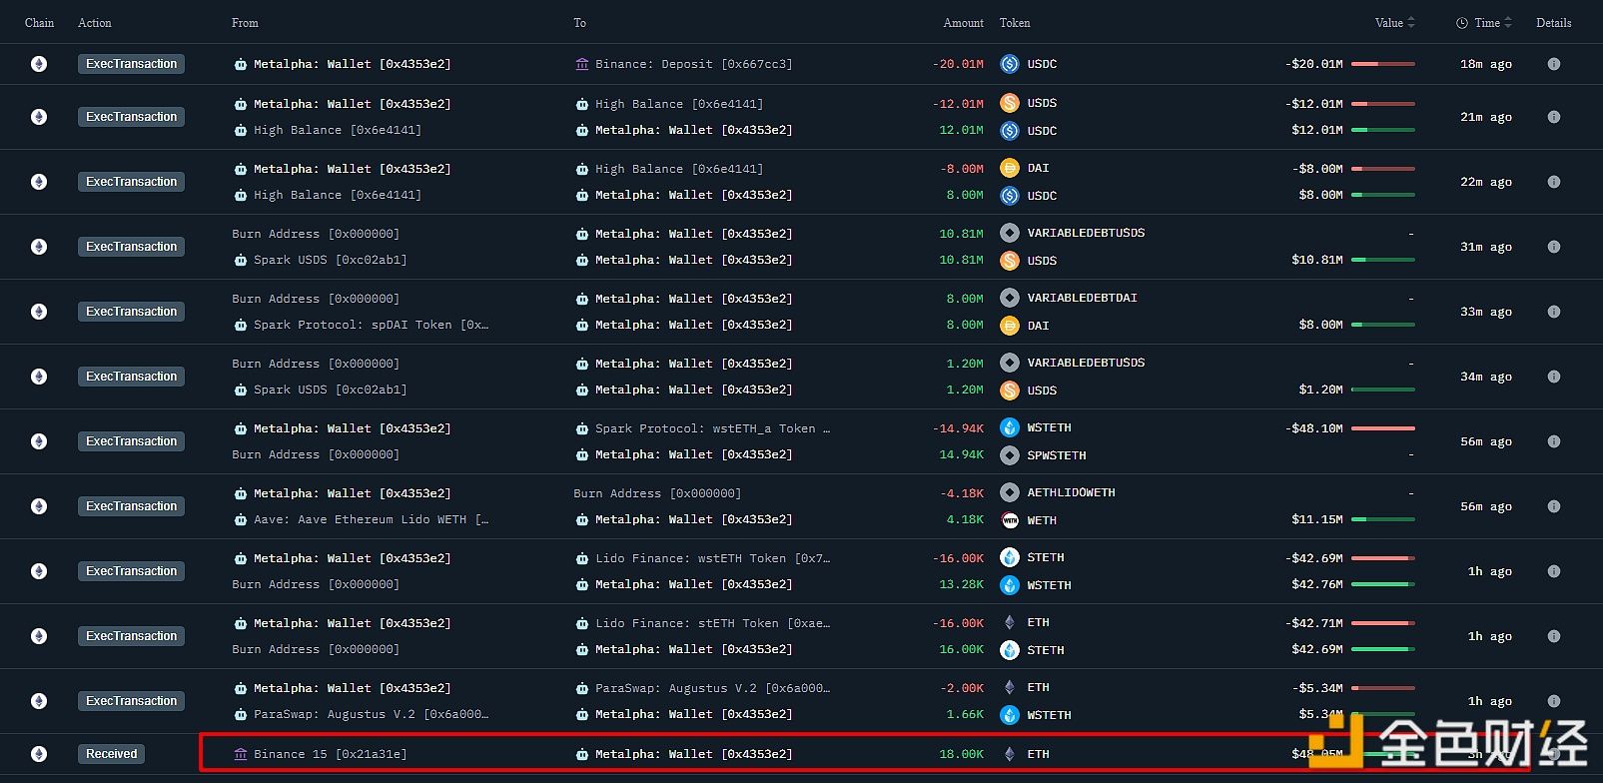Click the 33m ago timestamp
Viewport: 1603px width, 783px height.
click(1485, 312)
